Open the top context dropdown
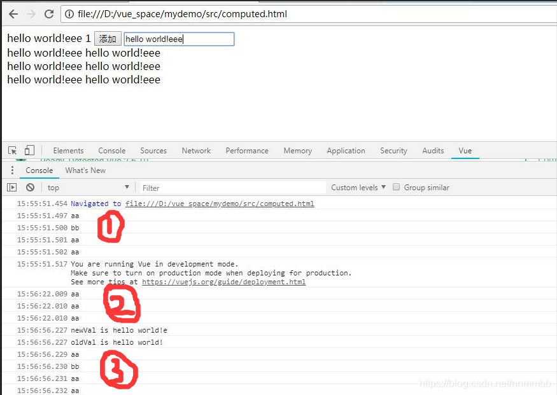Screen dimensions: 557x395 tap(88, 188)
